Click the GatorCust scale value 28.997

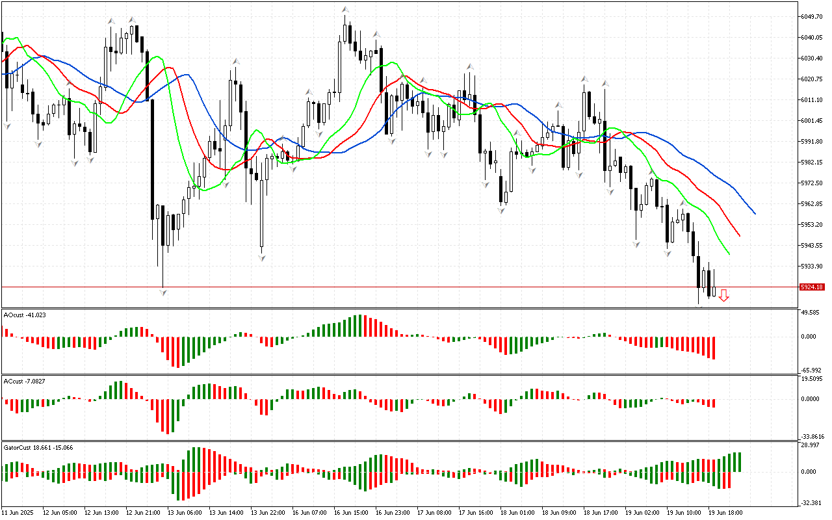[x=812, y=445]
